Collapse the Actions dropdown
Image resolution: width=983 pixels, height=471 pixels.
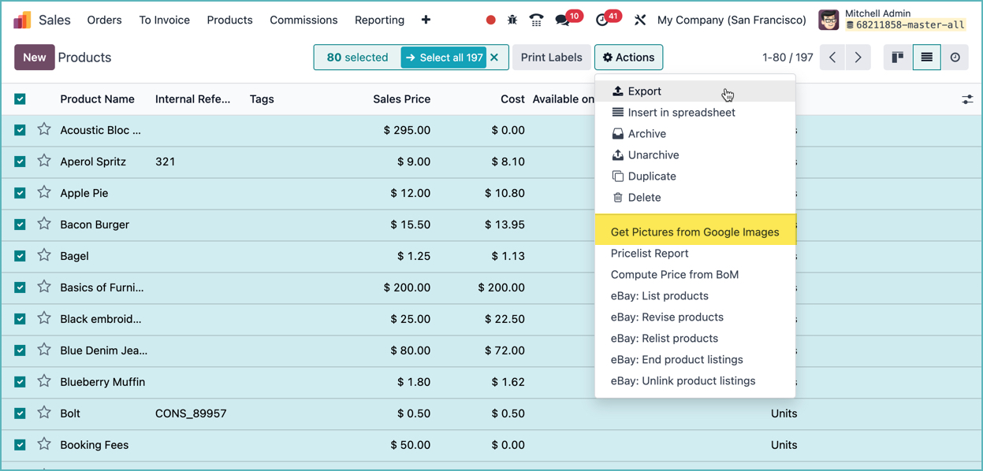tap(628, 57)
